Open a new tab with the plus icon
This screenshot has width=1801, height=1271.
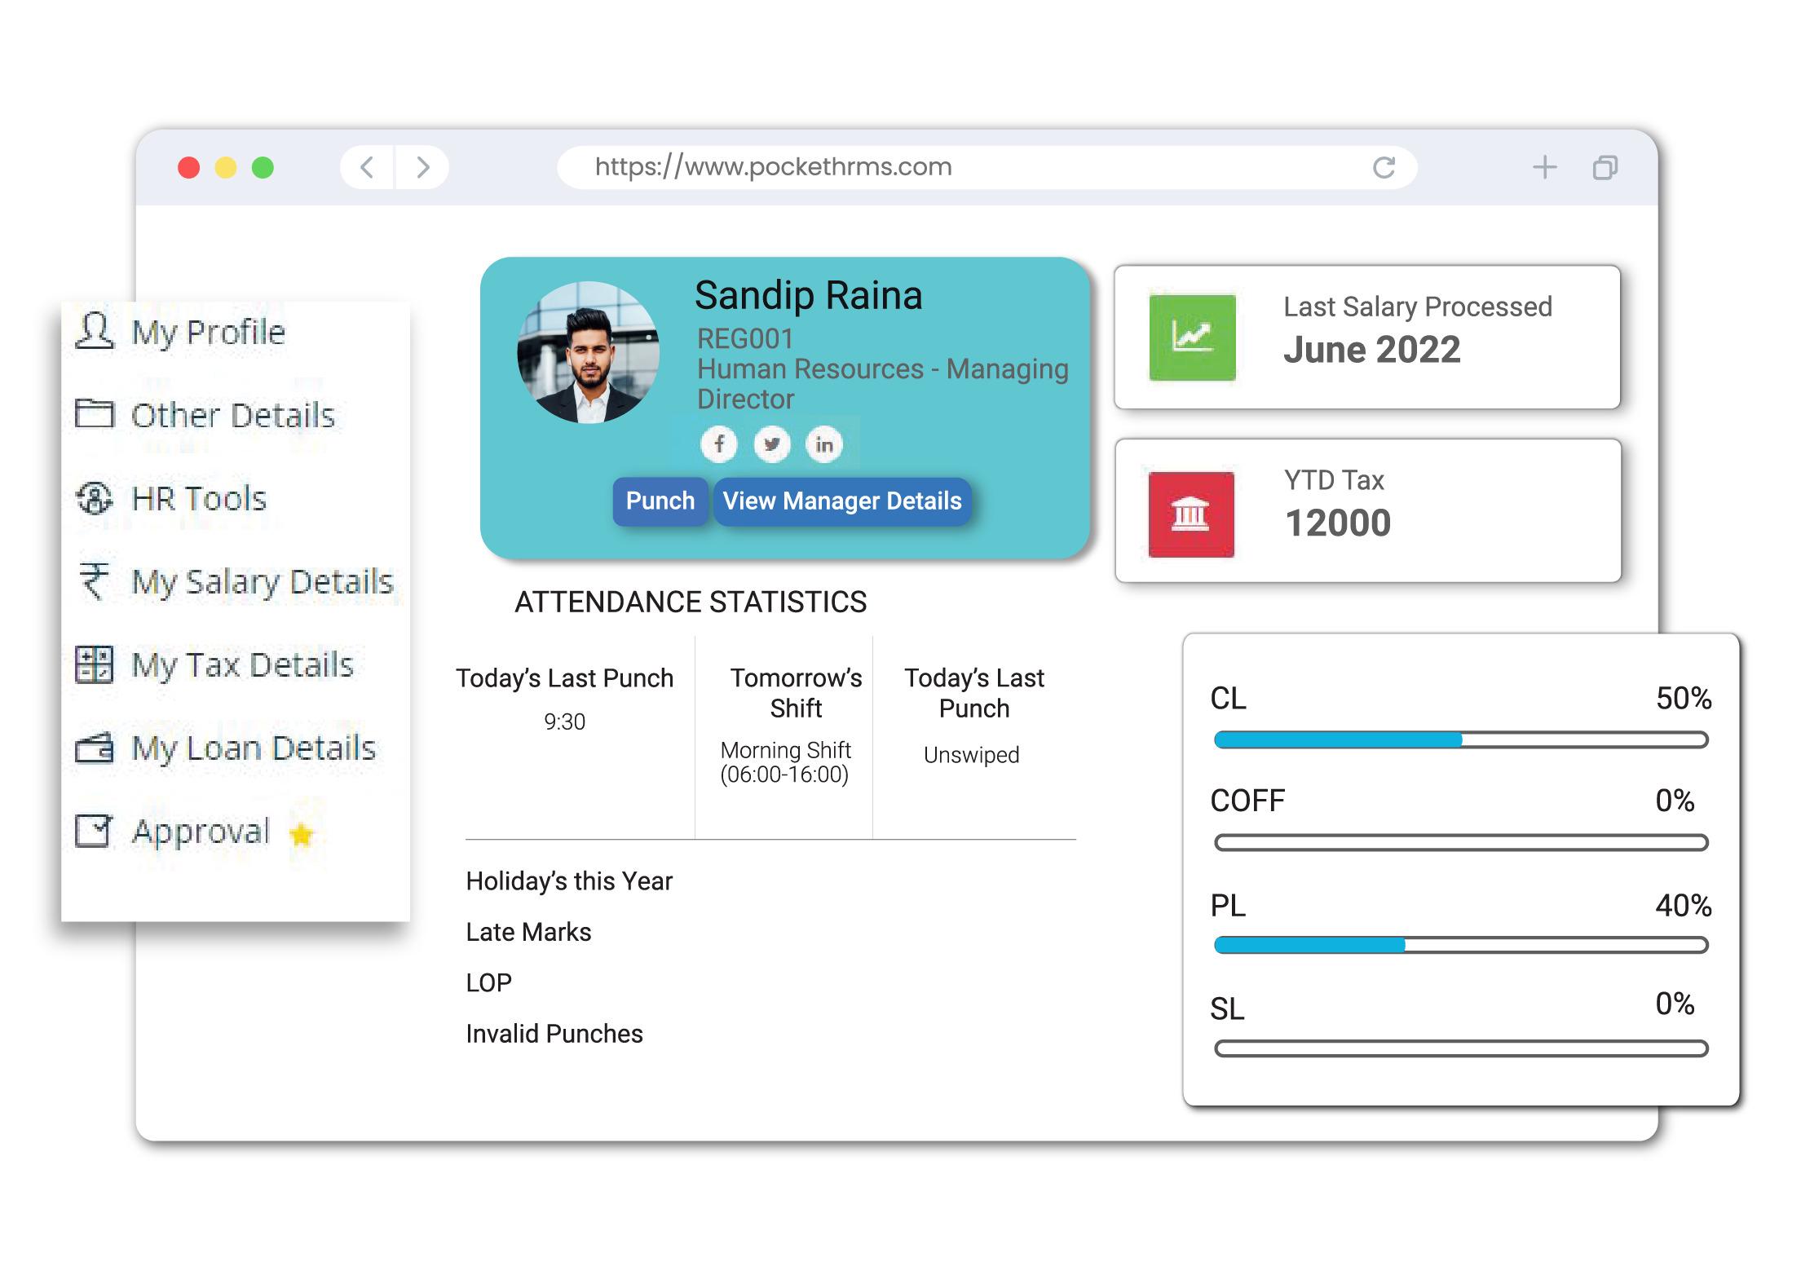click(1544, 167)
